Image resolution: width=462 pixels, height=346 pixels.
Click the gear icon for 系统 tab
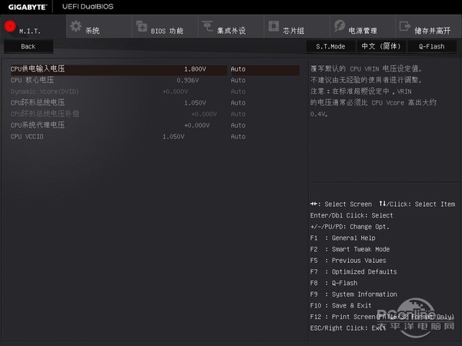(x=76, y=26)
